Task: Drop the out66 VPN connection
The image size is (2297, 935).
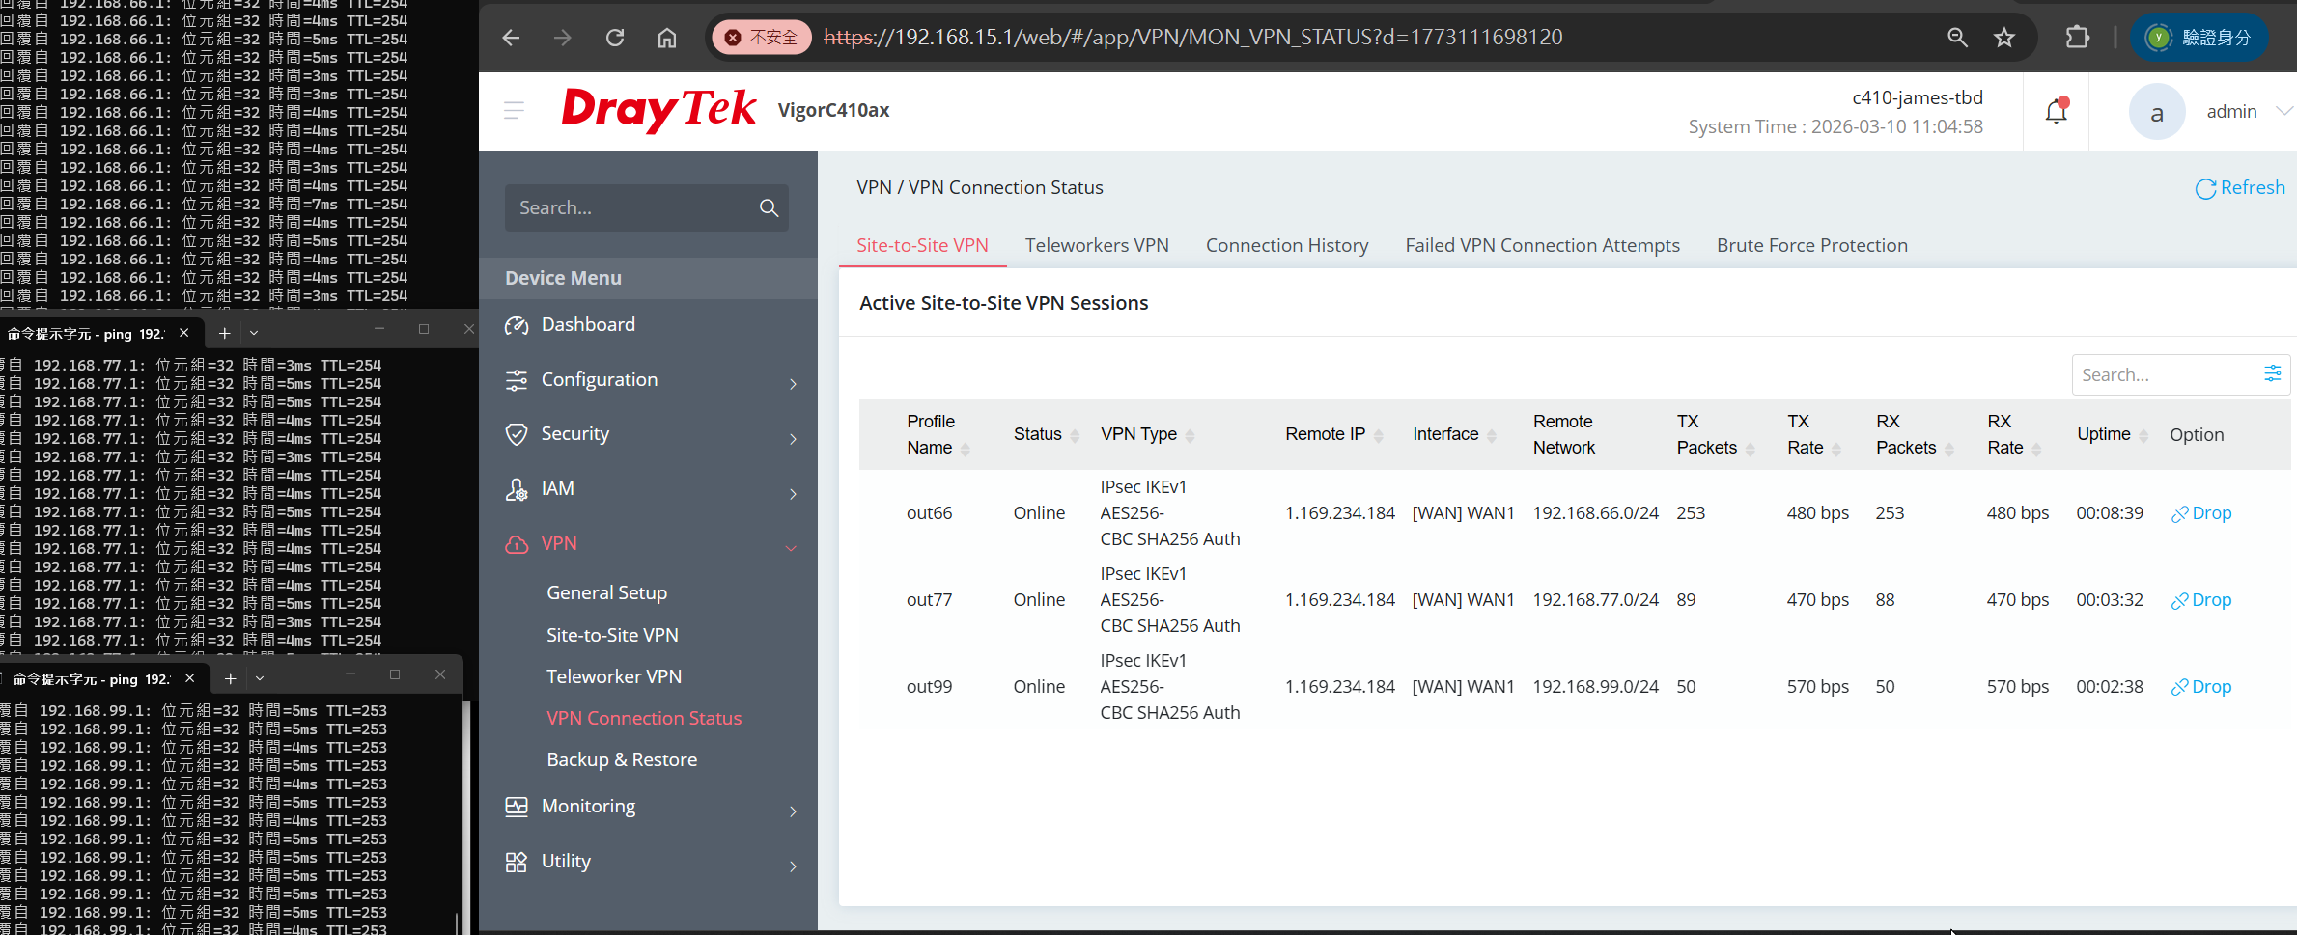Action: pos(2201,513)
